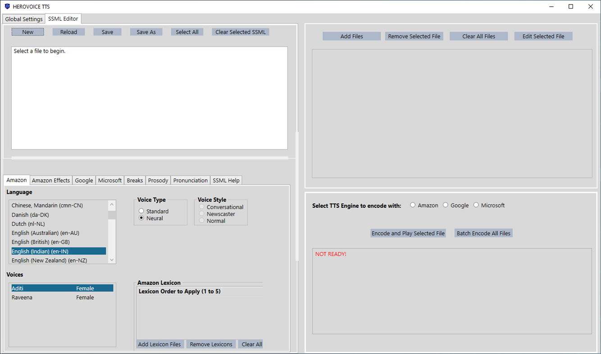Open the Prosody tab
Screen dimensions: 601x354
click(158, 180)
